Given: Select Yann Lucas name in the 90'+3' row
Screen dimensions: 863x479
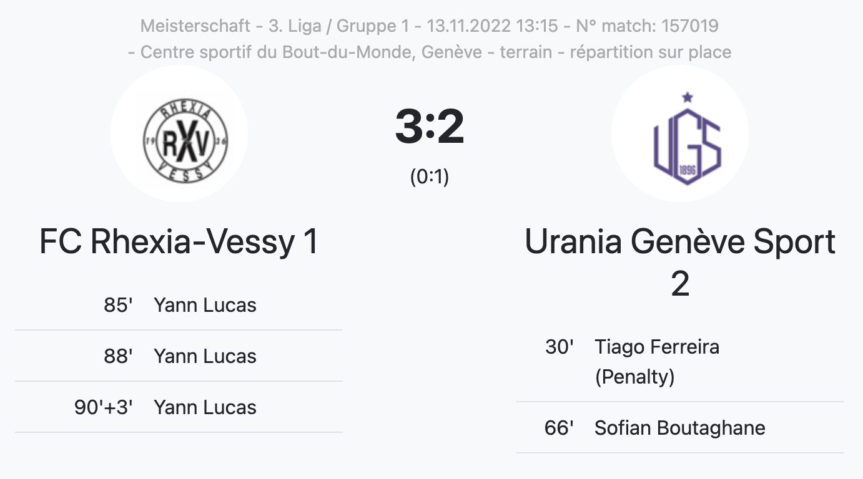Looking at the screenshot, I should [x=205, y=407].
